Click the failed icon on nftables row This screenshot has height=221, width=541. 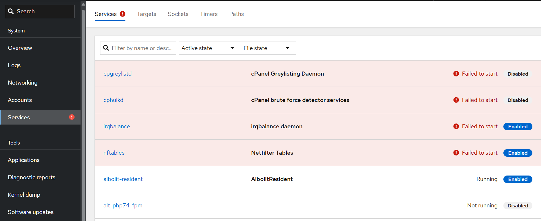click(x=456, y=153)
